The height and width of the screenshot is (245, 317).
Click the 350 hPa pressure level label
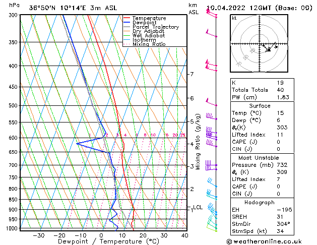coord(14,42)
